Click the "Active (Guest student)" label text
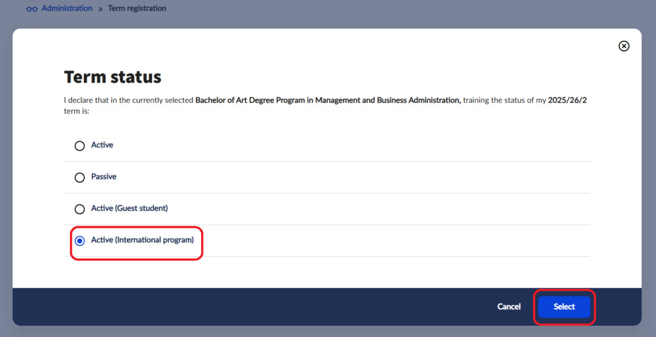The height and width of the screenshot is (337, 656). pos(129,208)
